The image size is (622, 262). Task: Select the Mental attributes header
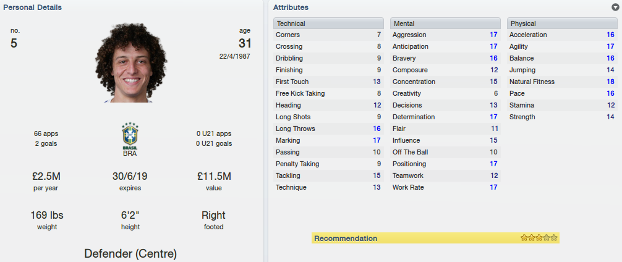(x=445, y=23)
